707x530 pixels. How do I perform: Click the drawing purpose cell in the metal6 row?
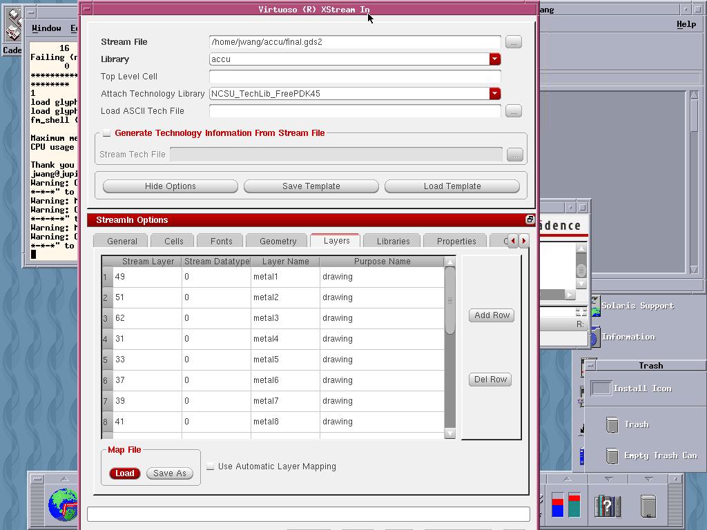382,380
